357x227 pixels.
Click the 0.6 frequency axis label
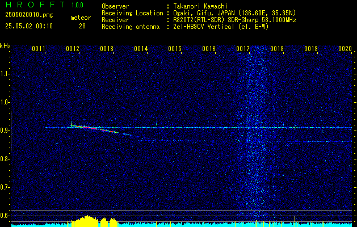pos(5,216)
